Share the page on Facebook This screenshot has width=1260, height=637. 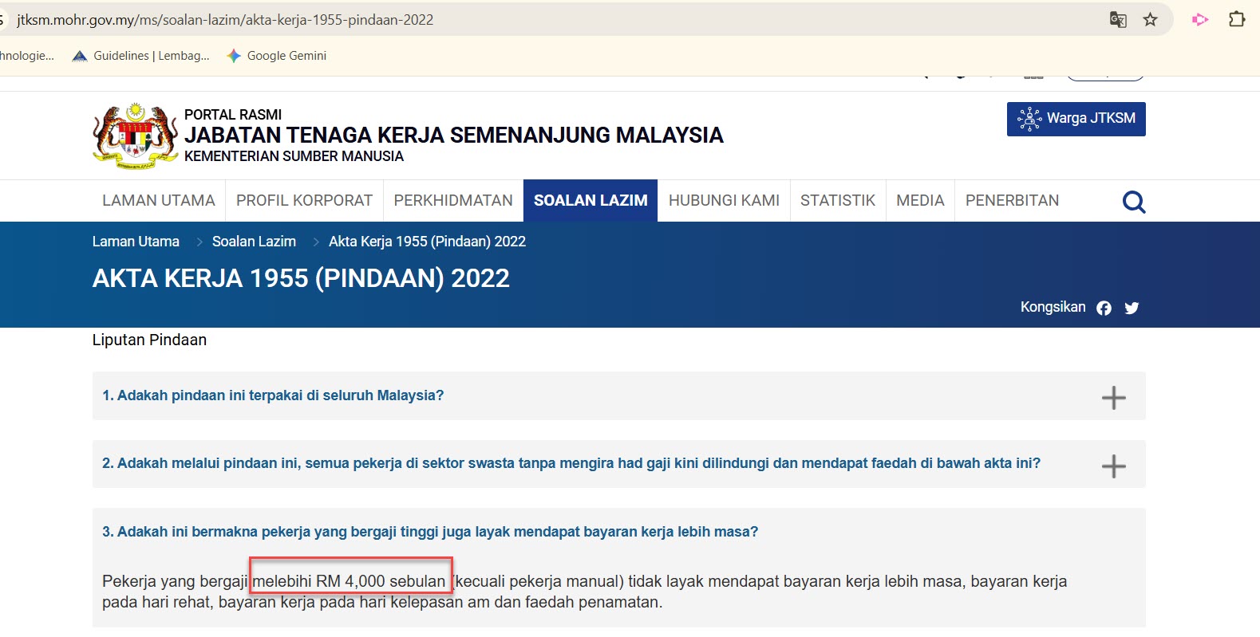point(1104,308)
